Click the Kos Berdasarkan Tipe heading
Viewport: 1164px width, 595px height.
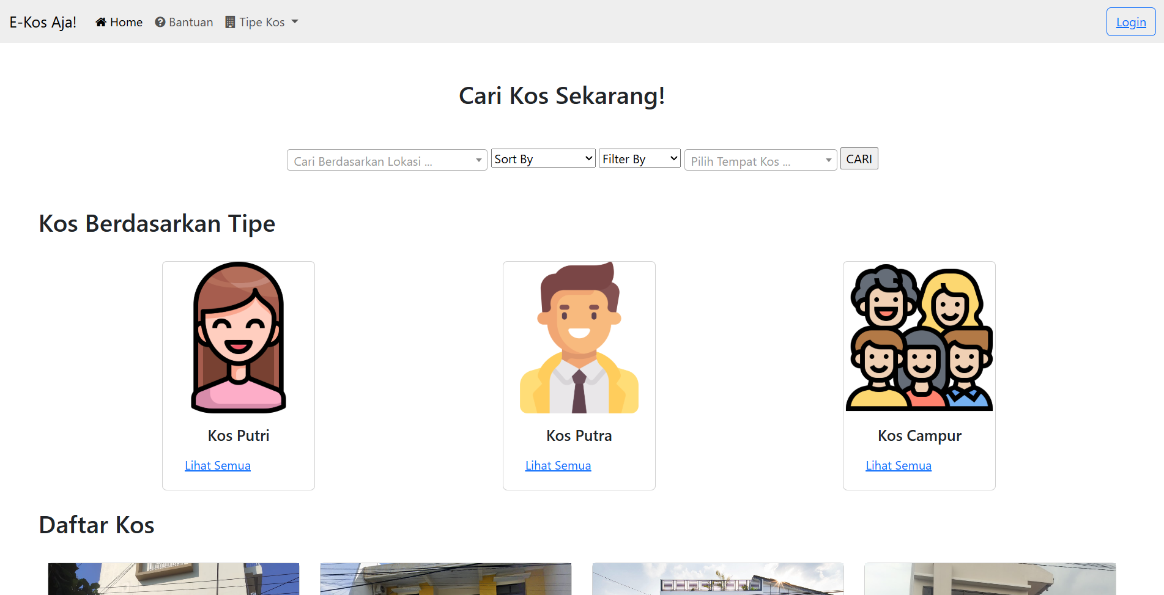(x=157, y=224)
